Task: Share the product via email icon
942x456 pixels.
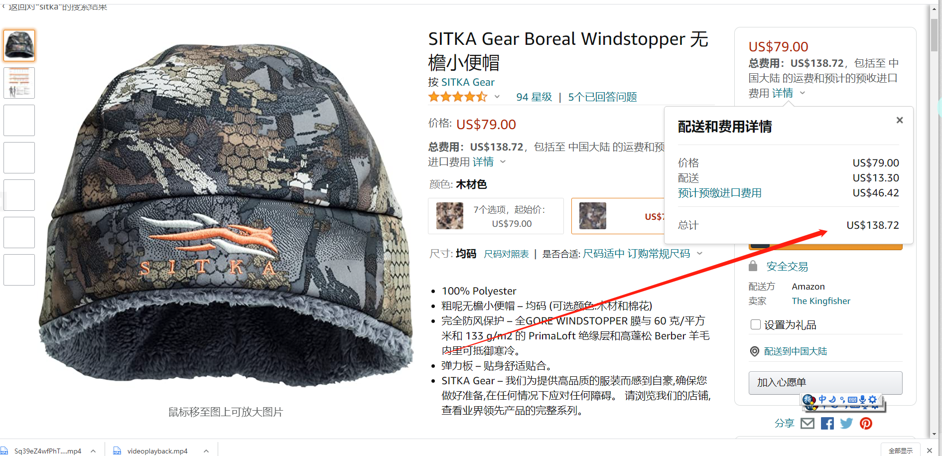Action: tap(807, 424)
